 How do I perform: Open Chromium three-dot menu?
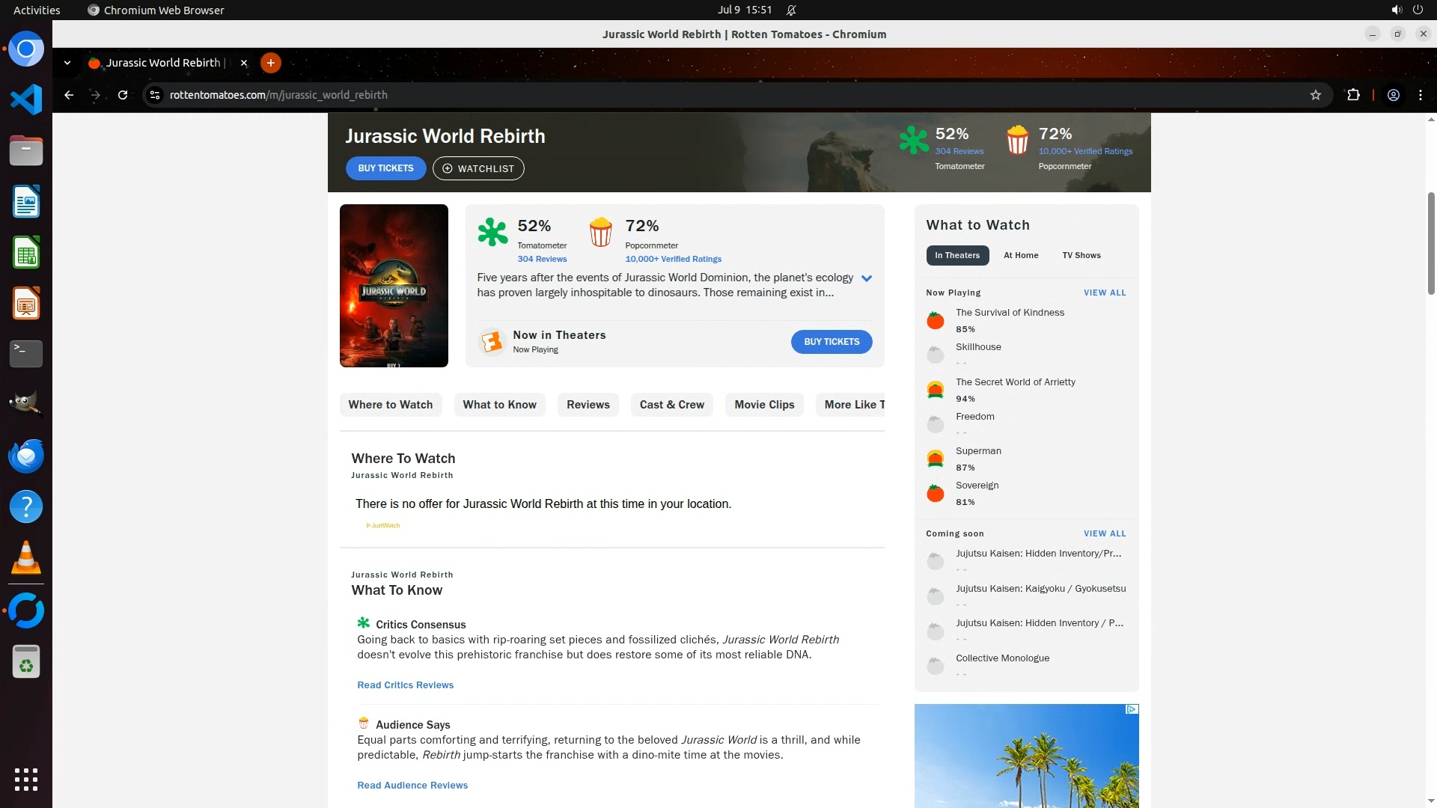click(x=1421, y=95)
